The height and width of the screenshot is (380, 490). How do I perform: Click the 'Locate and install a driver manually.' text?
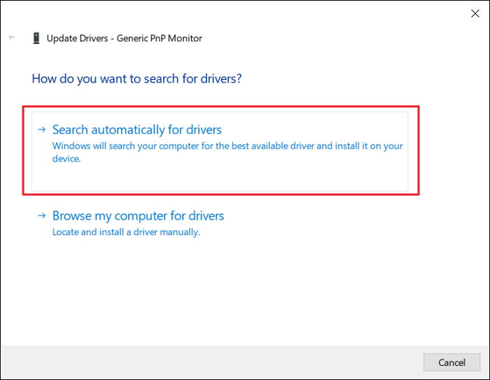126,232
